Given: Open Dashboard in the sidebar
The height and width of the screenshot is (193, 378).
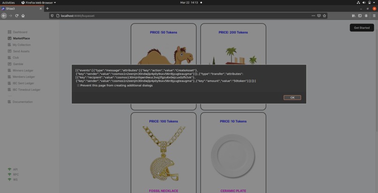Looking at the screenshot, I should pos(20,32).
